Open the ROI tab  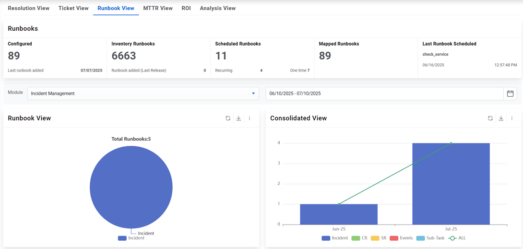186,8
